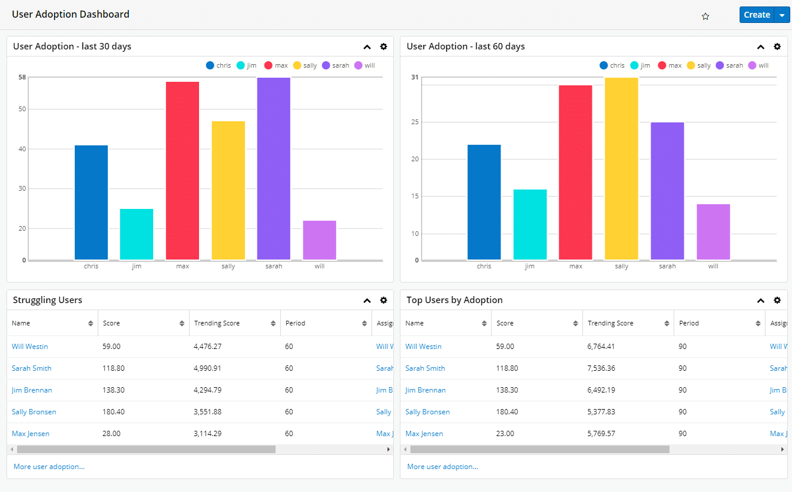
Task: Toggle sally series in 60 days legend
Action: 698,65
